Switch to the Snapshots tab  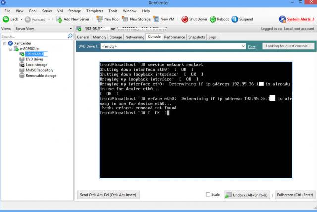tap(197, 37)
